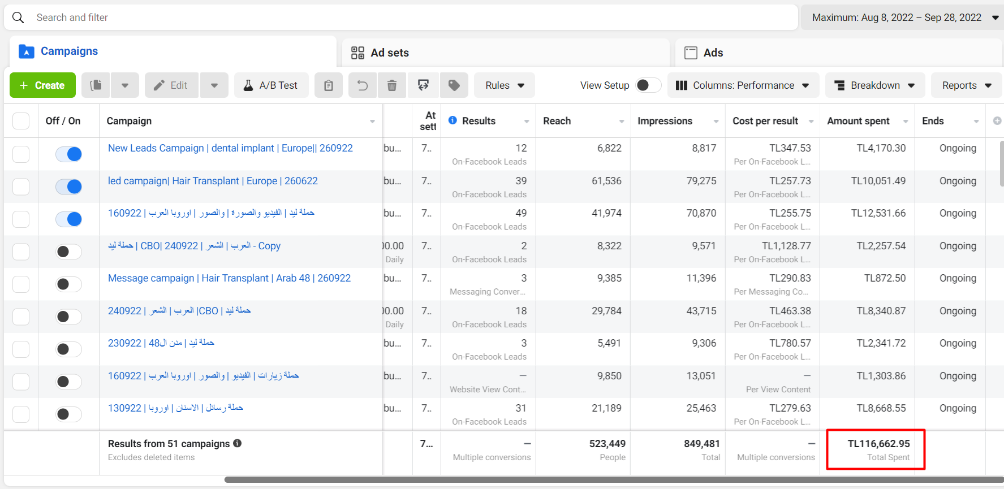Click the trash delete icon

click(392, 85)
